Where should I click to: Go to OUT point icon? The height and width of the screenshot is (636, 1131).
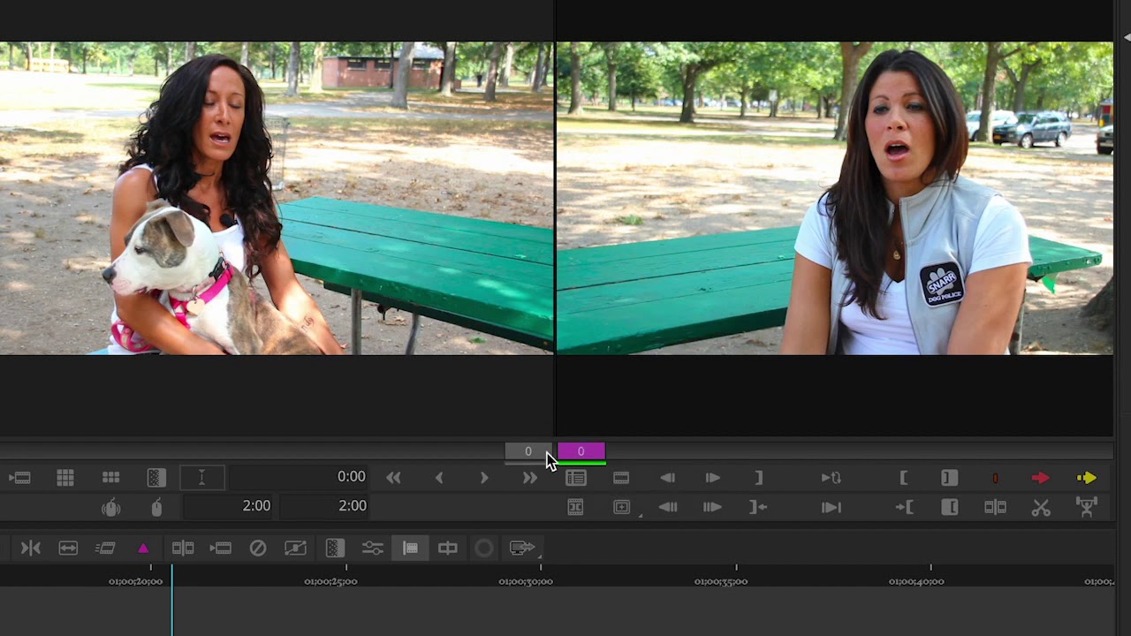tap(758, 507)
